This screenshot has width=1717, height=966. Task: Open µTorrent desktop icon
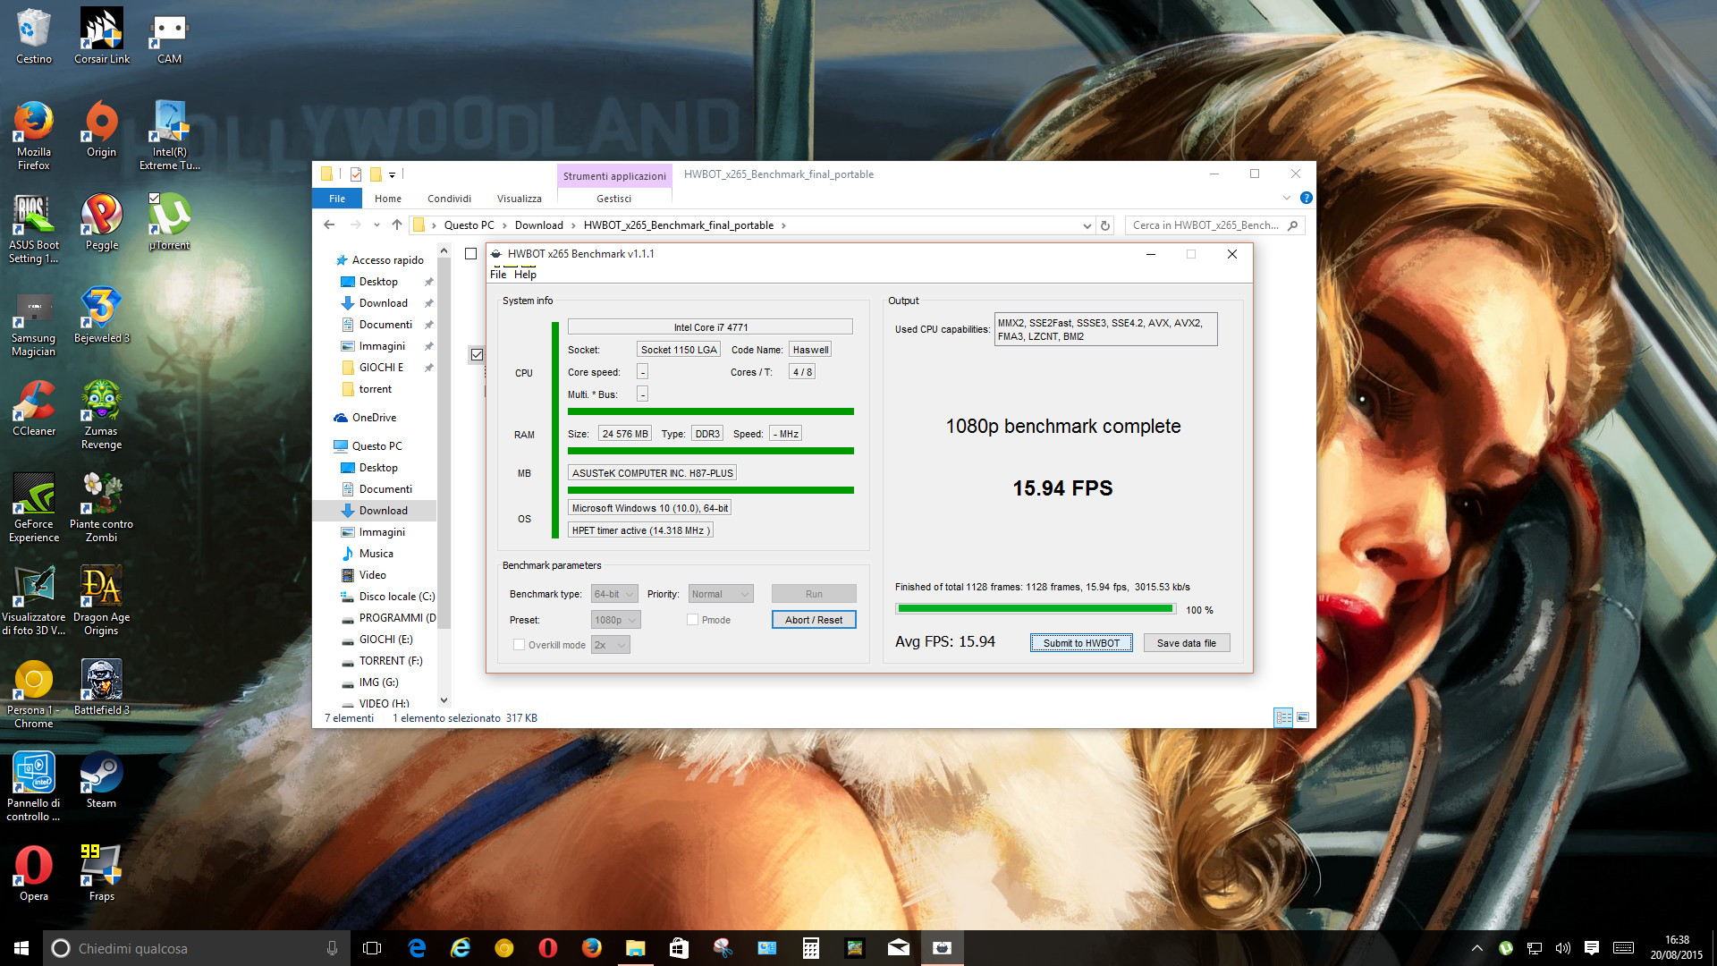(x=169, y=223)
